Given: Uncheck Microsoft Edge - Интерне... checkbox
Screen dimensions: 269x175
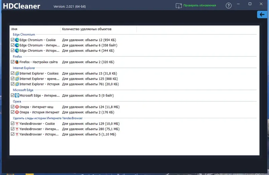Looking at the screenshot, I should [12, 95].
